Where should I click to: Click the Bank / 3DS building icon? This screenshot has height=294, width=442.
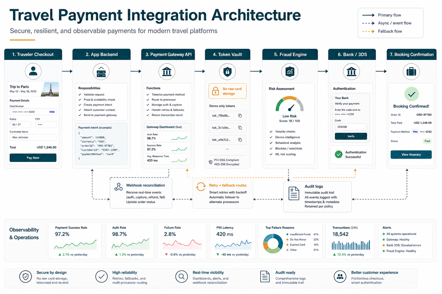point(351,71)
